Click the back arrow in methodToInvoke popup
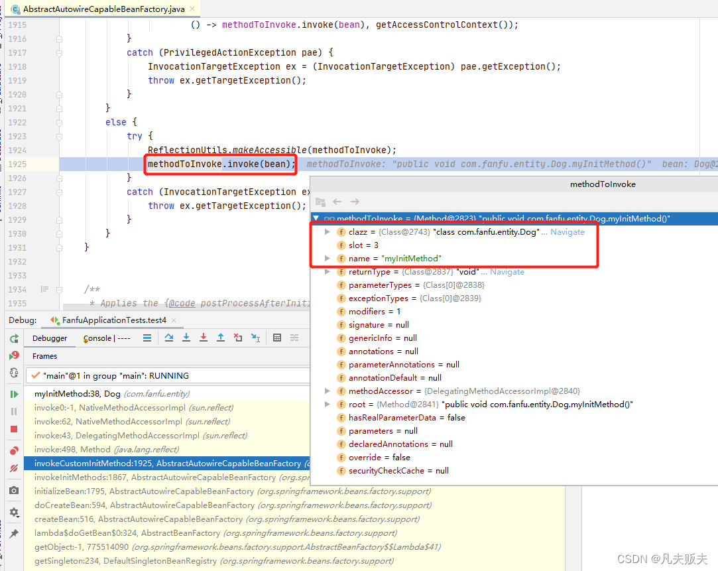 tap(337, 202)
